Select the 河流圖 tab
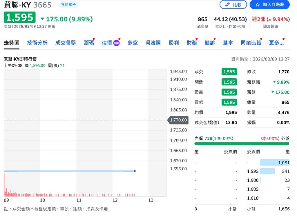297x219 pixels. (x=153, y=42)
